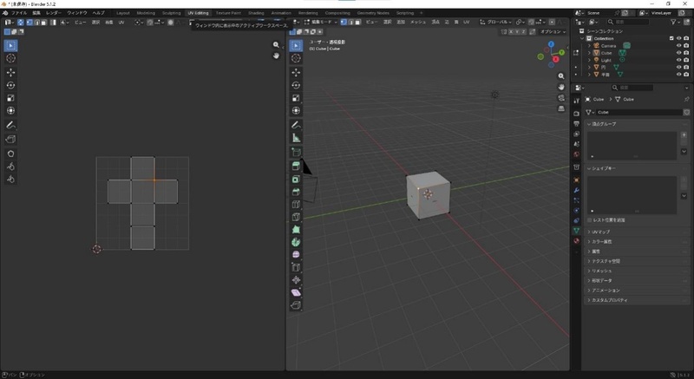Select the UV editor Scale tool
This screenshot has height=379, width=694.
(x=10, y=98)
